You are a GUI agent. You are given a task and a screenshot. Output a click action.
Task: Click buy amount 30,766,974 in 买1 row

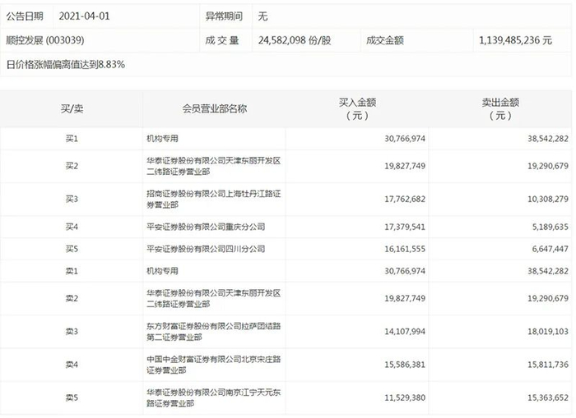(405, 139)
